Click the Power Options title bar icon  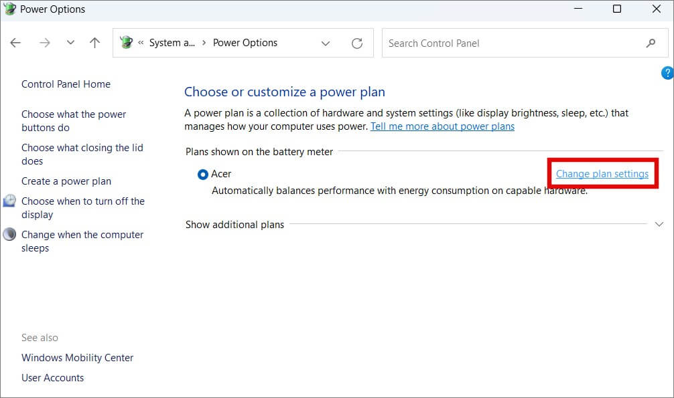(x=9, y=9)
